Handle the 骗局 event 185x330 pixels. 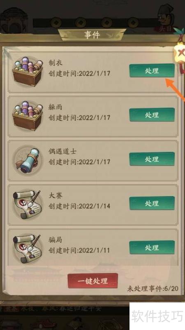[152, 247]
